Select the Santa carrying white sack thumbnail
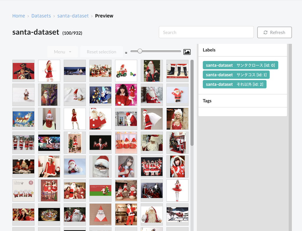302x231 pixels. pos(152,119)
